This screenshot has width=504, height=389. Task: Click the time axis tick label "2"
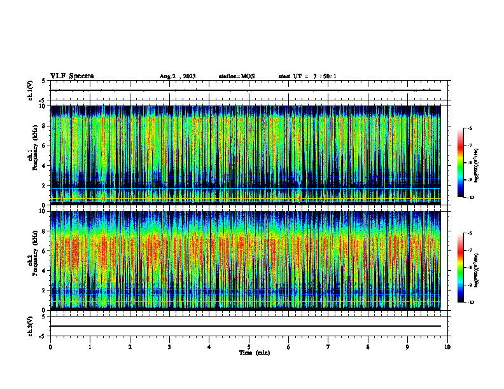[x=130, y=347]
